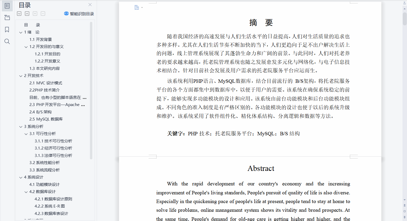Click the scrollbar up arrow at right
407x221 pixels.
405,9
